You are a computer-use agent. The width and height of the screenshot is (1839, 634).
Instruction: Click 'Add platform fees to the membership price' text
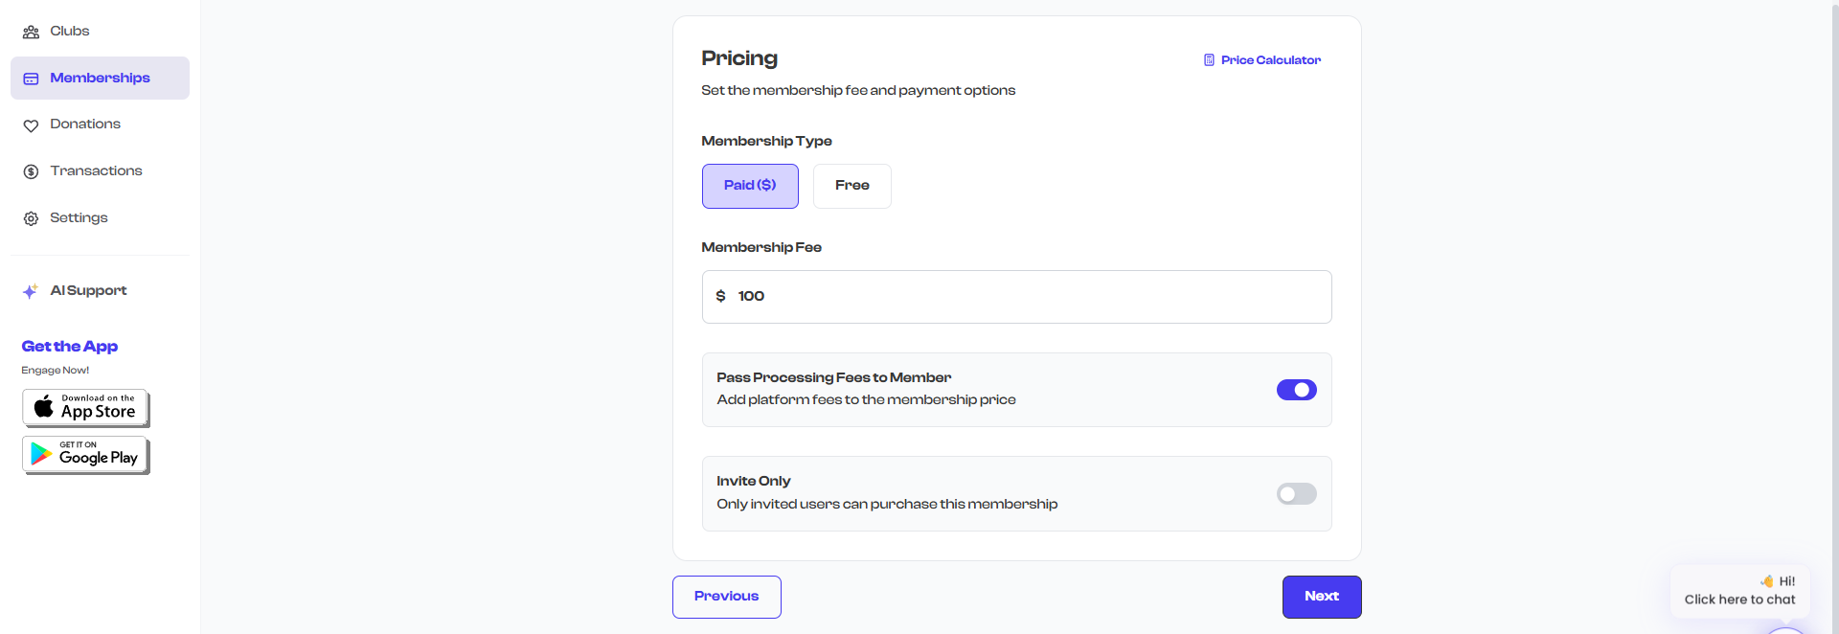tap(867, 400)
